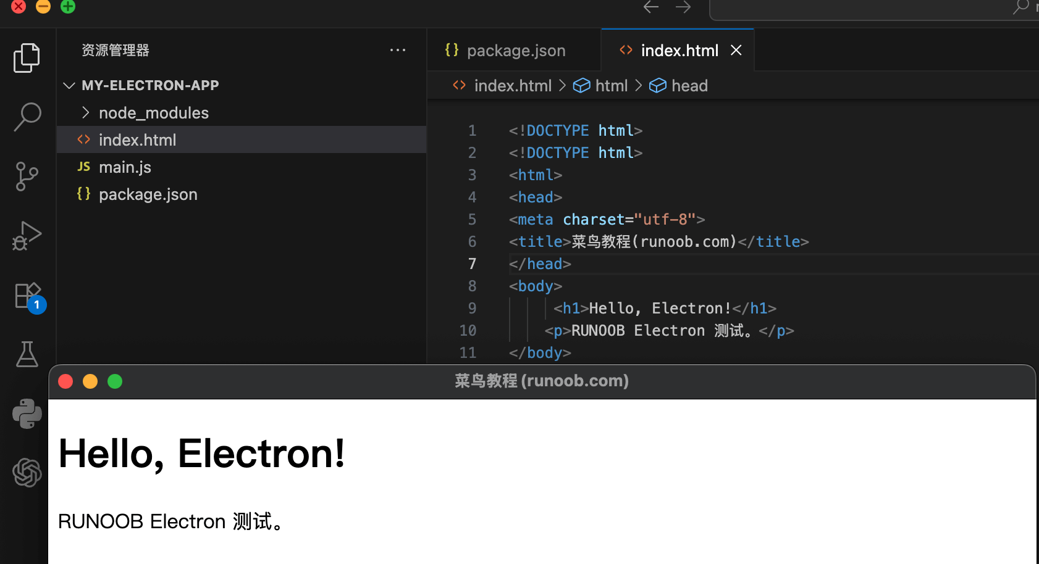Close the index.html tab

pos(736,51)
